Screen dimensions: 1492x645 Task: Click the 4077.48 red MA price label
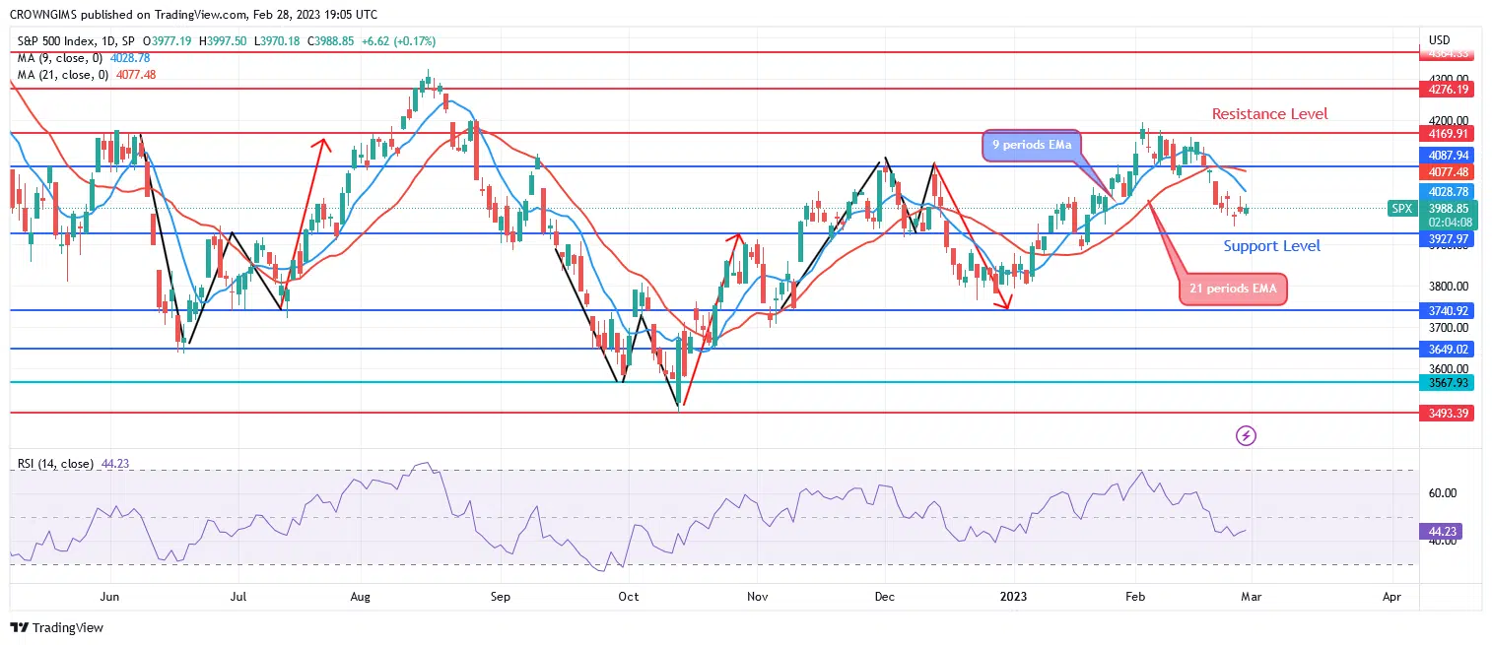point(1447,170)
